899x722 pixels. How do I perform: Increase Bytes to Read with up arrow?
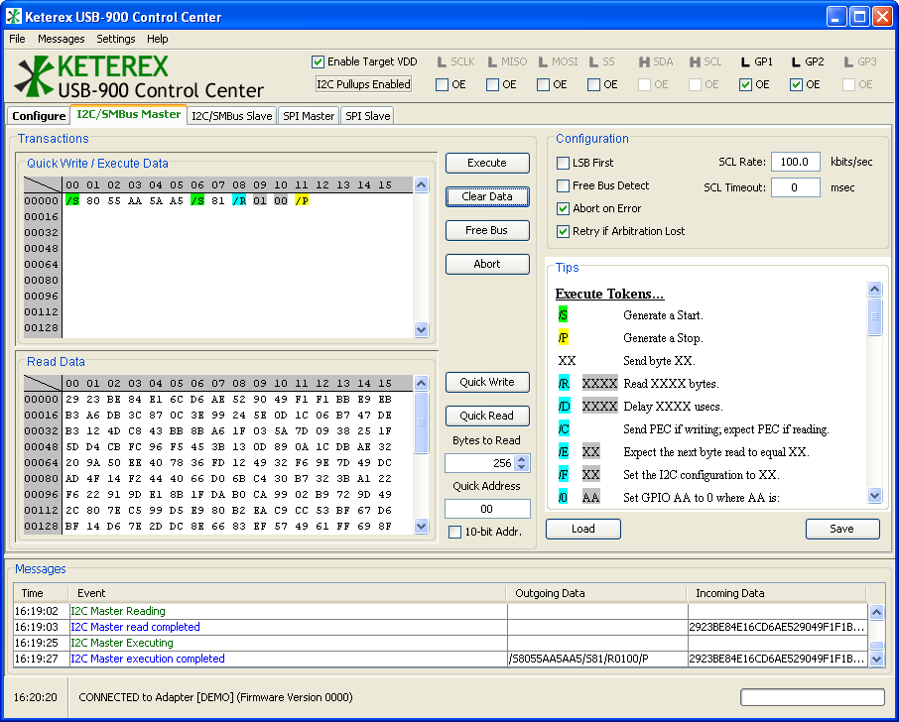pyautogui.click(x=523, y=458)
